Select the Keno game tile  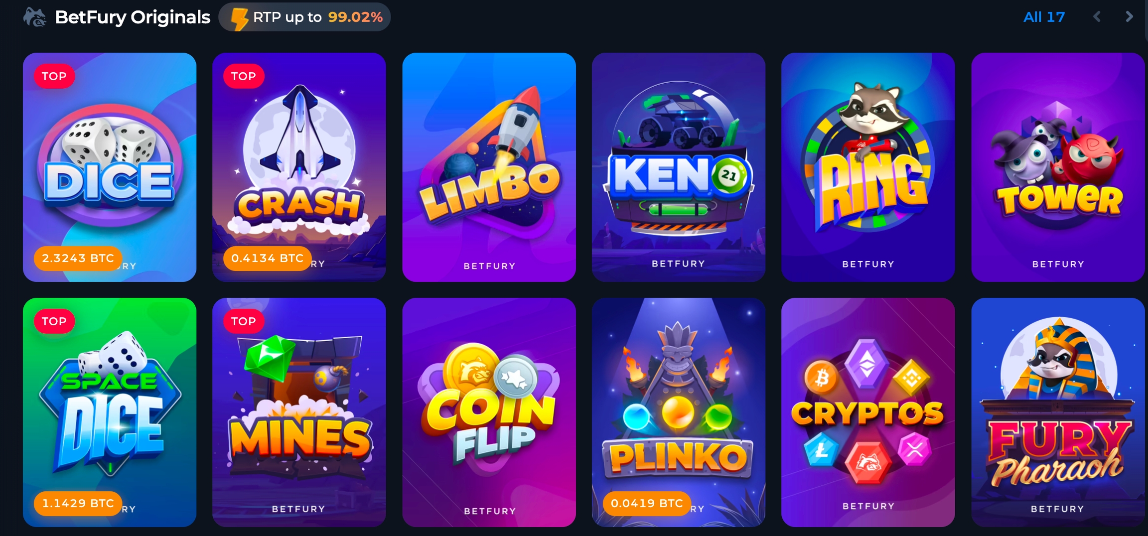click(679, 167)
